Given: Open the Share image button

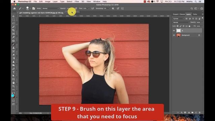Looking at the screenshot, I should [x=202, y=8].
